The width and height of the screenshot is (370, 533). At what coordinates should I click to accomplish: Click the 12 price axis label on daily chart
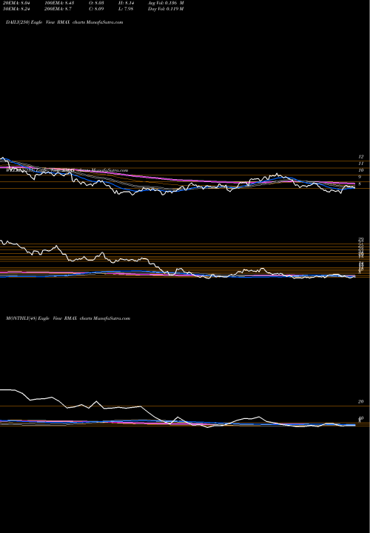pyautogui.click(x=360, y=157)
